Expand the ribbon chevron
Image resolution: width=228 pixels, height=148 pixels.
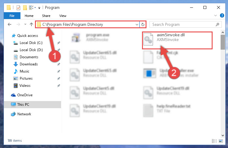pos(216,15)
